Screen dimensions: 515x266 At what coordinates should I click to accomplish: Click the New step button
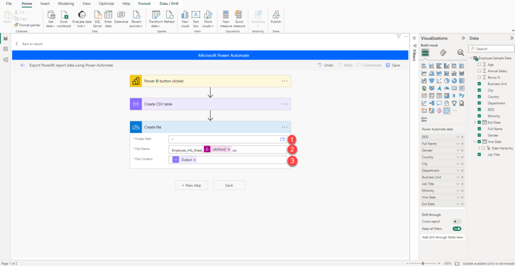(x=191, y=185)
